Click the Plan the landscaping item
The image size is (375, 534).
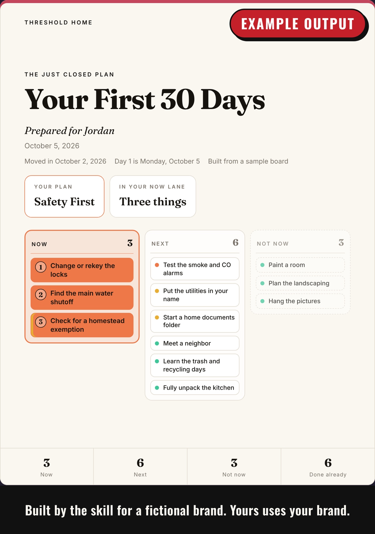point(300,283)
